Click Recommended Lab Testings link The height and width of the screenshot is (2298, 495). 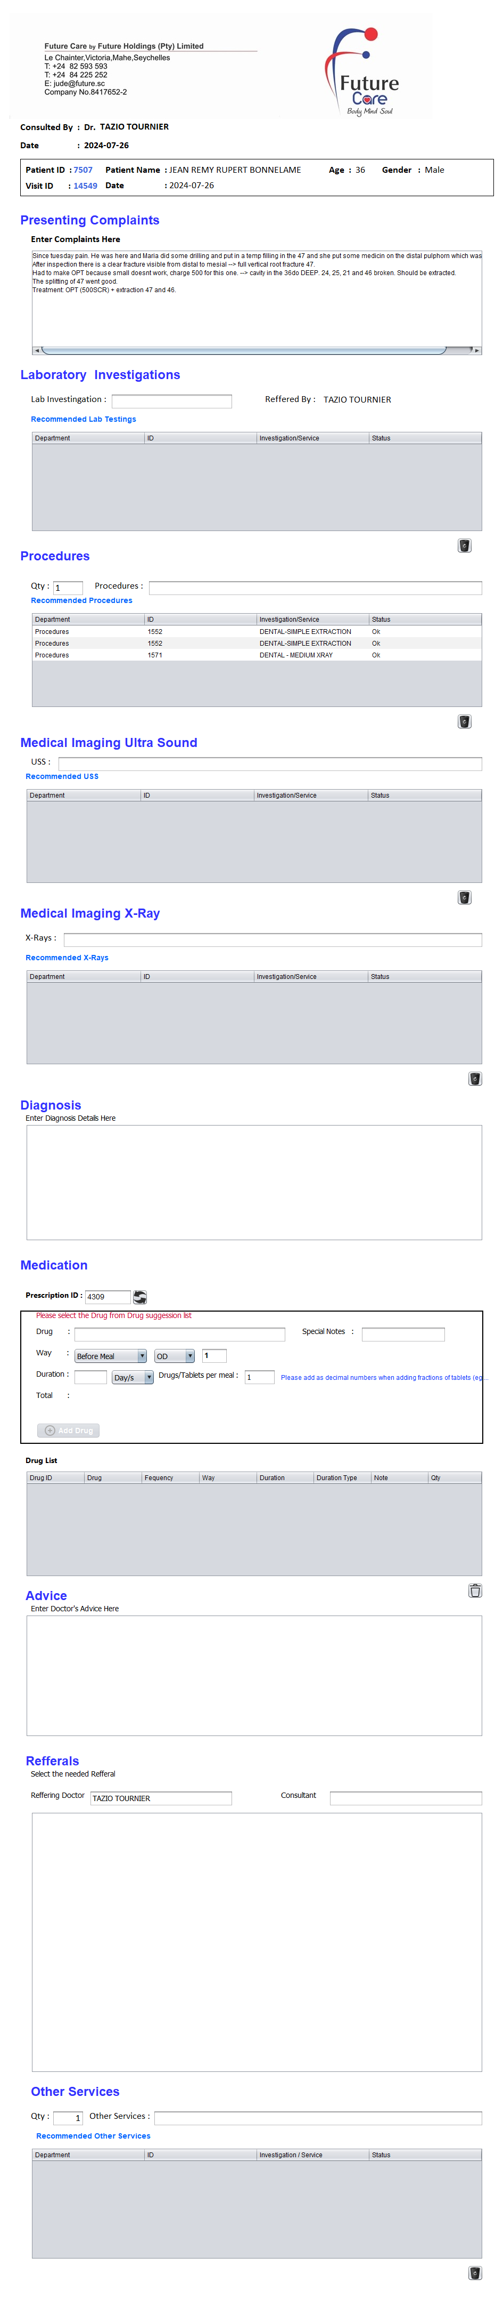click(84, 419)
